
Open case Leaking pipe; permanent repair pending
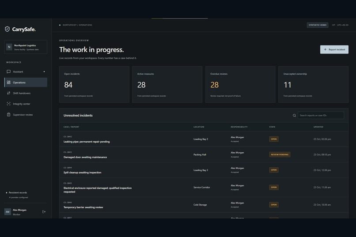point(87,142)
